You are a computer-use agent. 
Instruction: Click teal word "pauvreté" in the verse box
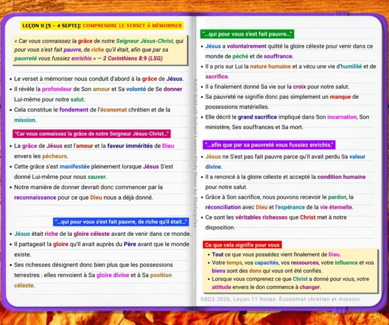(26, 59)
